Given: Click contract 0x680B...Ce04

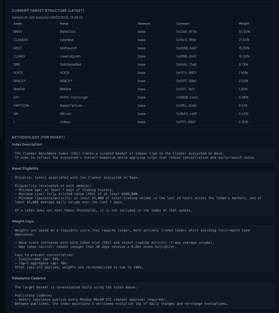Looking at the screenshot, I should (x=187, y=97).
